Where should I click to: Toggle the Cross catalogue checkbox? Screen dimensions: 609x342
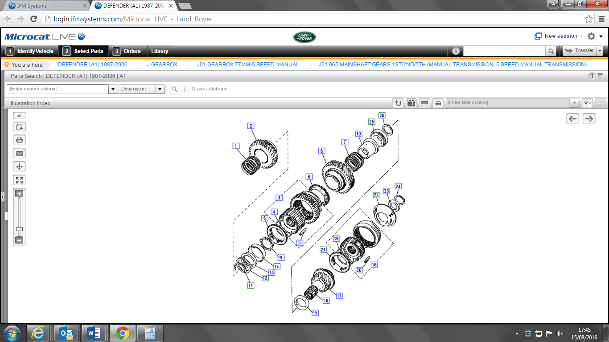187,89
